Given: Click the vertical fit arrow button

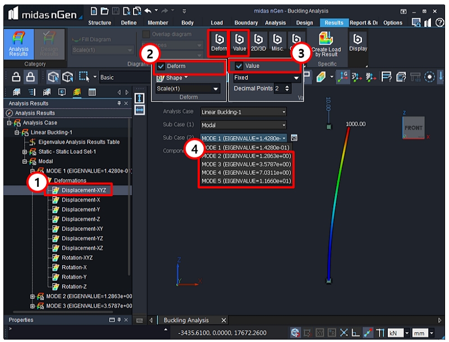Looking at the screenshot, I should click(139, 98).
